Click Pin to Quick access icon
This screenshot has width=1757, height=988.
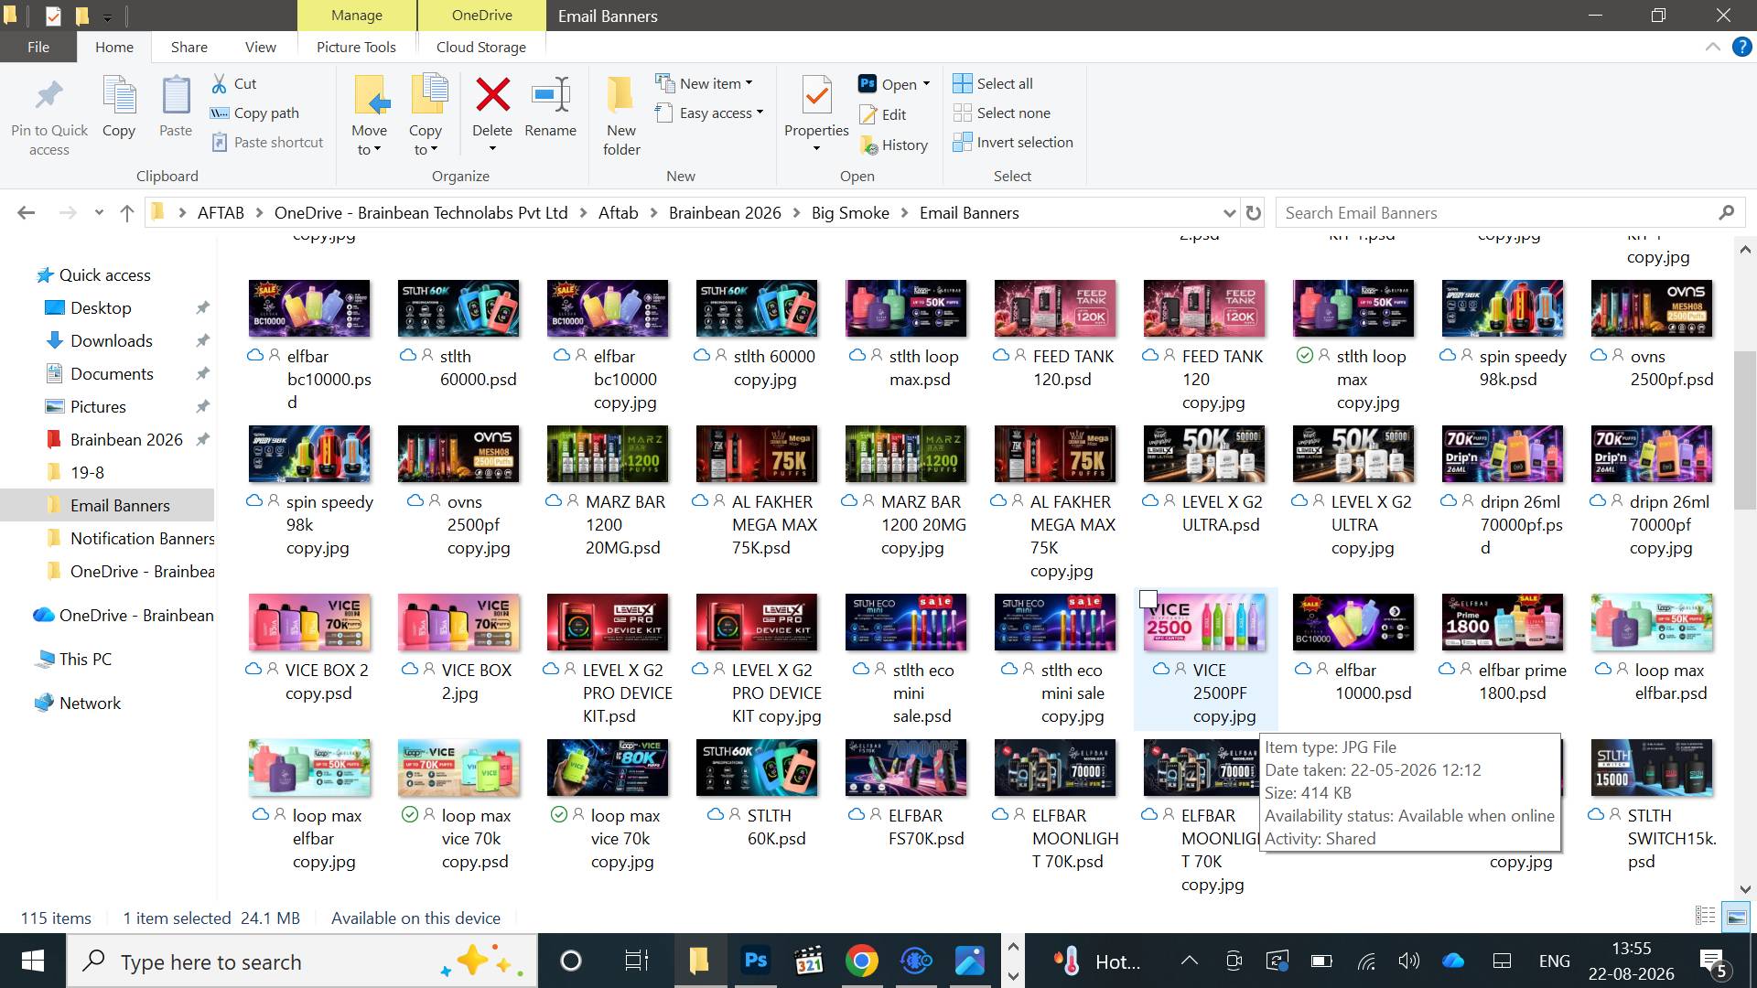49,95
